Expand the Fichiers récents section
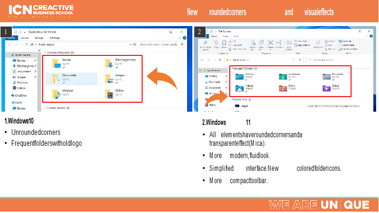This screenshot has height=213, width=379. click(x=45, y=108)
